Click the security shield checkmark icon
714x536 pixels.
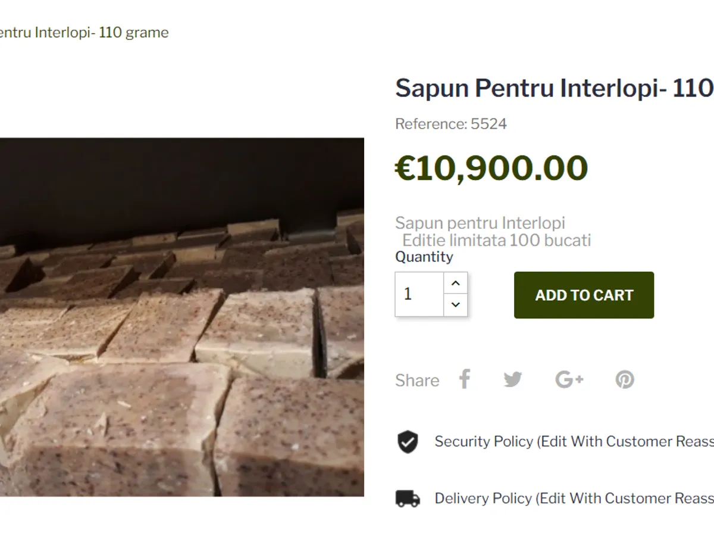pos(408,442)
